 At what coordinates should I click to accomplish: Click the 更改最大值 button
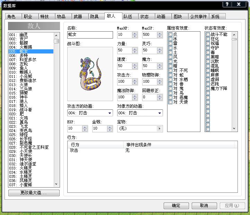[x=34, y=193]
